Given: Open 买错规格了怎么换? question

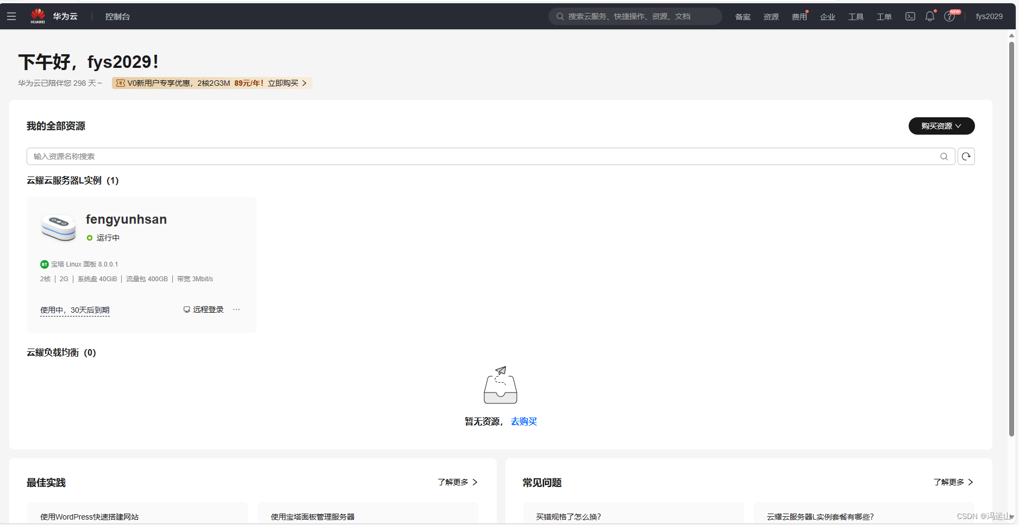Looking at the screenshot, I should [x=568, y=517].
